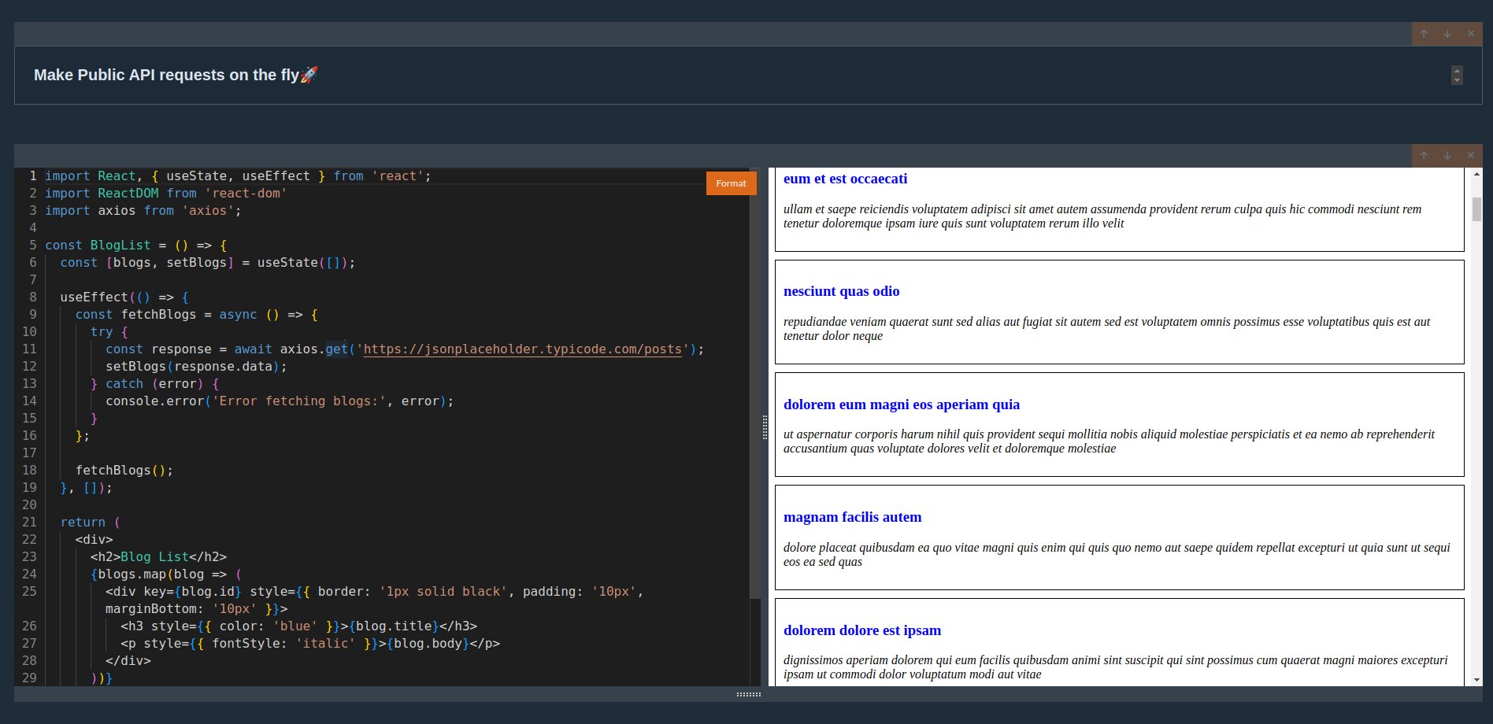
Task: Click the preview scrollbar down arrow
Action: point(1476,680)
